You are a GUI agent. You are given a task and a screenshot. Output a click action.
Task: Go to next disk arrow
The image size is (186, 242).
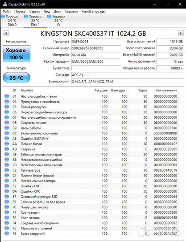(x=181, y=33)
